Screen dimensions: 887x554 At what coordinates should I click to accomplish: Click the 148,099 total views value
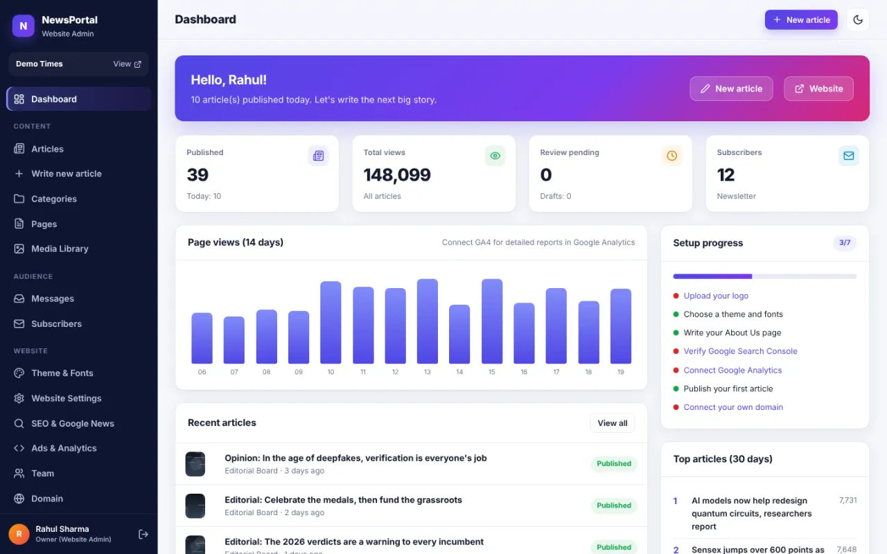coord(397,175)
